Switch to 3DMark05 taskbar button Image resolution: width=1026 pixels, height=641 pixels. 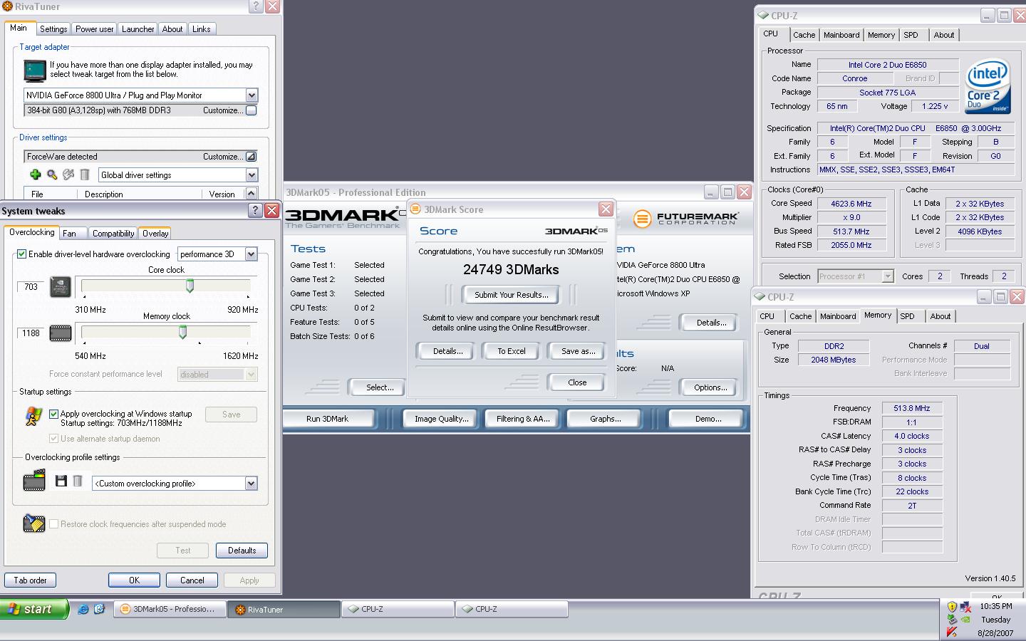170,609
